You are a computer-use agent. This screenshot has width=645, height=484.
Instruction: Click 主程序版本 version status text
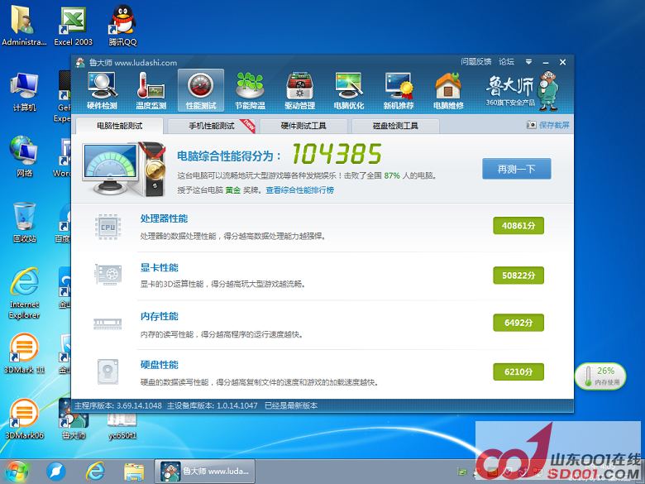click(118, 405)
